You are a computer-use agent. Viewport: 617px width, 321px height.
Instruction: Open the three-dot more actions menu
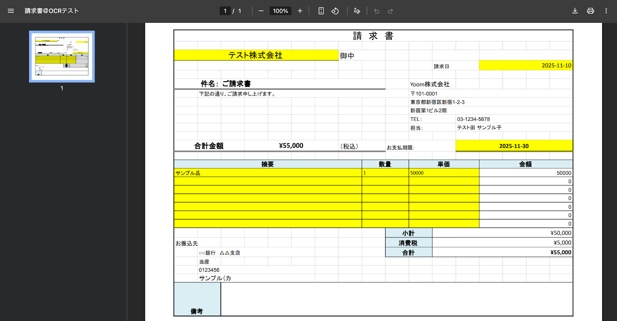[606, 11]
